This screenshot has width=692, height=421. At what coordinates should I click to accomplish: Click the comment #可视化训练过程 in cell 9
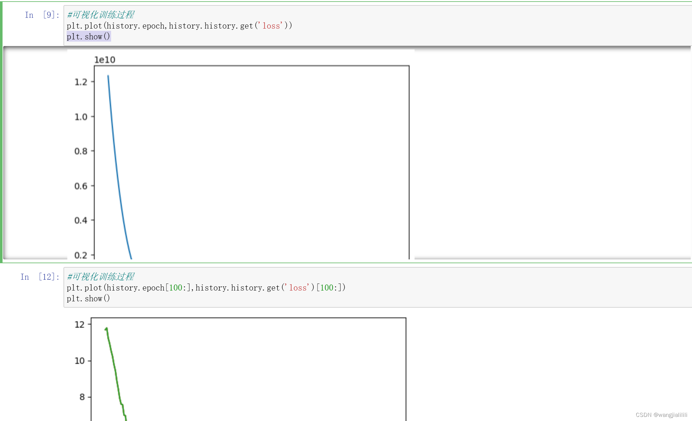pyautogui.click(x=101, y=15)
